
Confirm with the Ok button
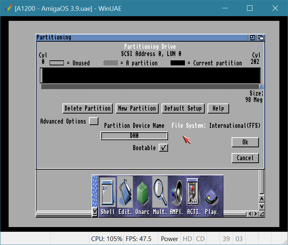click(x=245, y=142)
